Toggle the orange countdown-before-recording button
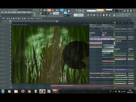 pos(49,10)
